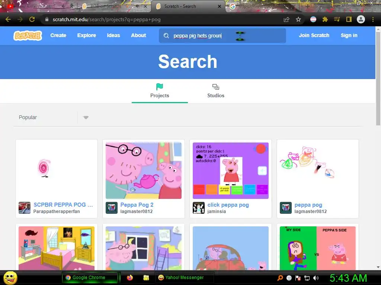Viewport: 381px width, 285px height.
Task: Click the orange search tray icon
Action: pos(280,278)
